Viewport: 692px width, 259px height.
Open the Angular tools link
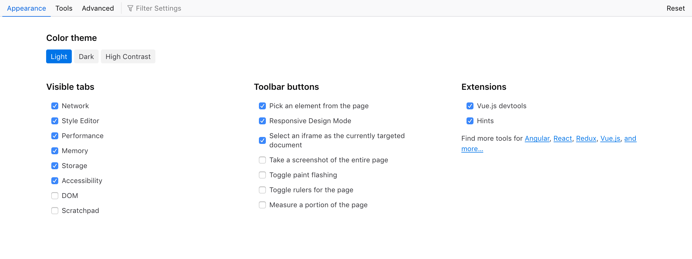537,138
